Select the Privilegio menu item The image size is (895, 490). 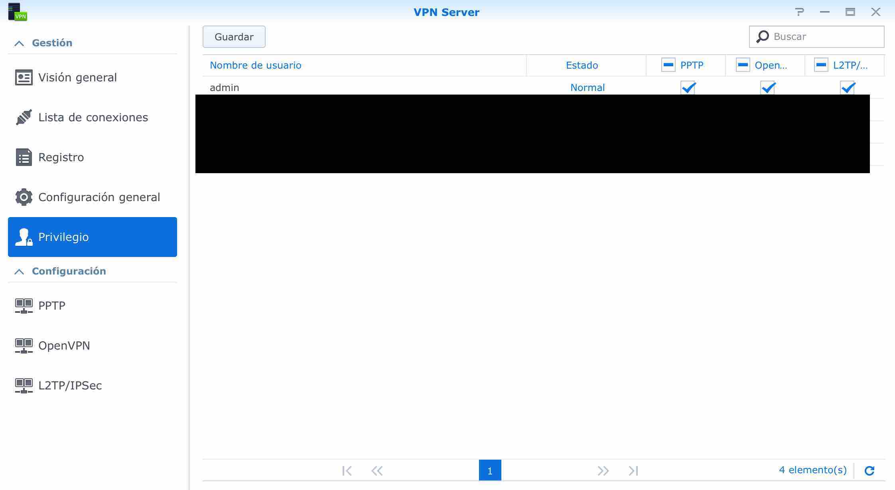tap(92, 237)
